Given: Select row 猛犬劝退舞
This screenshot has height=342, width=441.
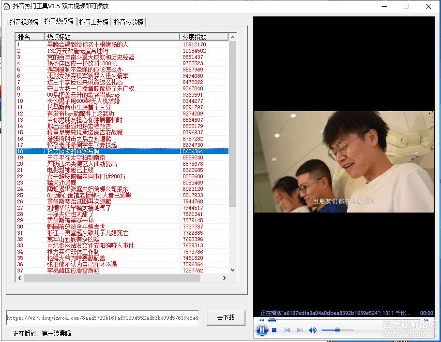Looking at the screenshot, I should [x=122, y=183].
